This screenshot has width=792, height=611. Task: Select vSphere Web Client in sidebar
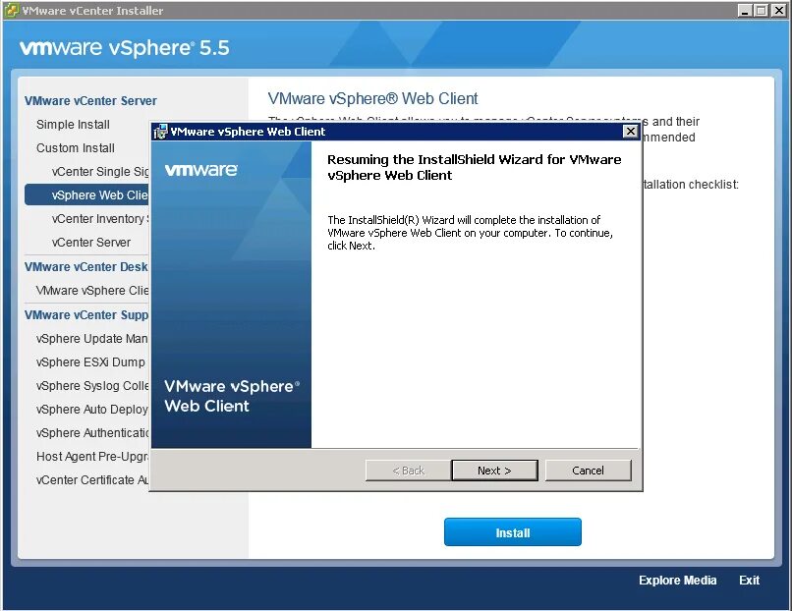pyautogui.click(x=86, y=194)
